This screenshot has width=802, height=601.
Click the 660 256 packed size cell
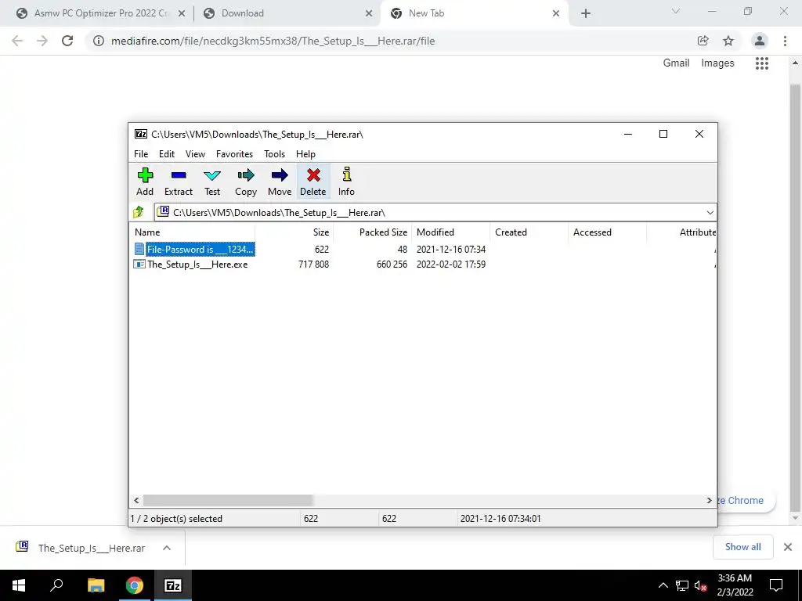tap(392, 265)
